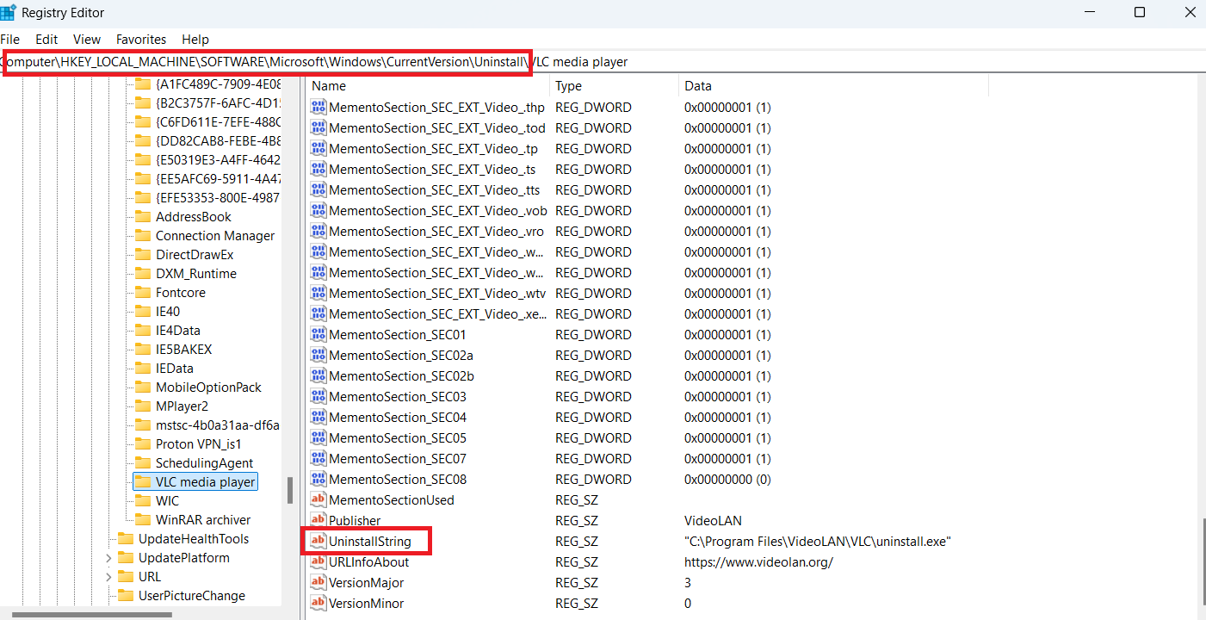
Task: Select folder icon of WinRAR archiver key
Action: point(142,520)
